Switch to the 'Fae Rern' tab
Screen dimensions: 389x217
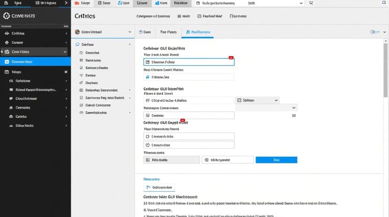click(x=168, y=32)
